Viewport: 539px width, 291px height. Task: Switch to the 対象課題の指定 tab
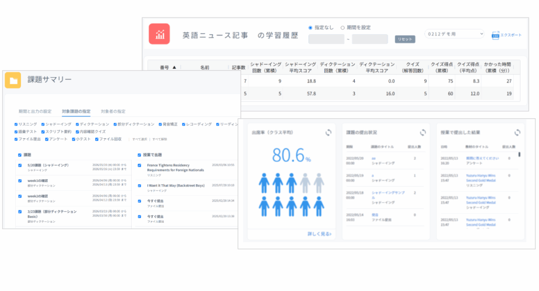(x=76, y=111)
